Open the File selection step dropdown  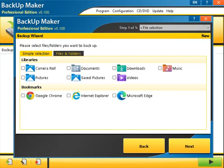(175, 28)
